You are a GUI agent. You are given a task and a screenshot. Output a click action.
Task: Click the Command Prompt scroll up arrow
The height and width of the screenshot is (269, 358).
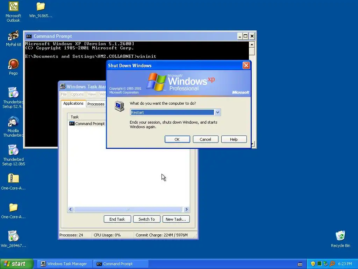252,44
